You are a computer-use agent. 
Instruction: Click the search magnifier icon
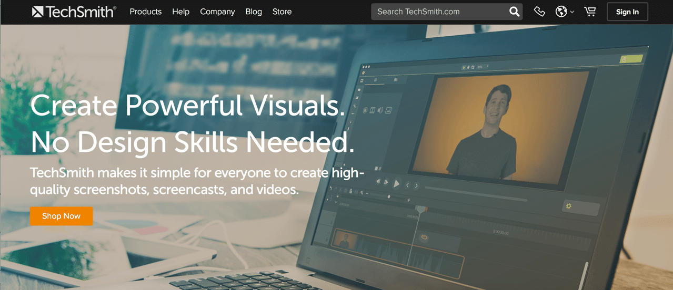click(x=514, y=12)
